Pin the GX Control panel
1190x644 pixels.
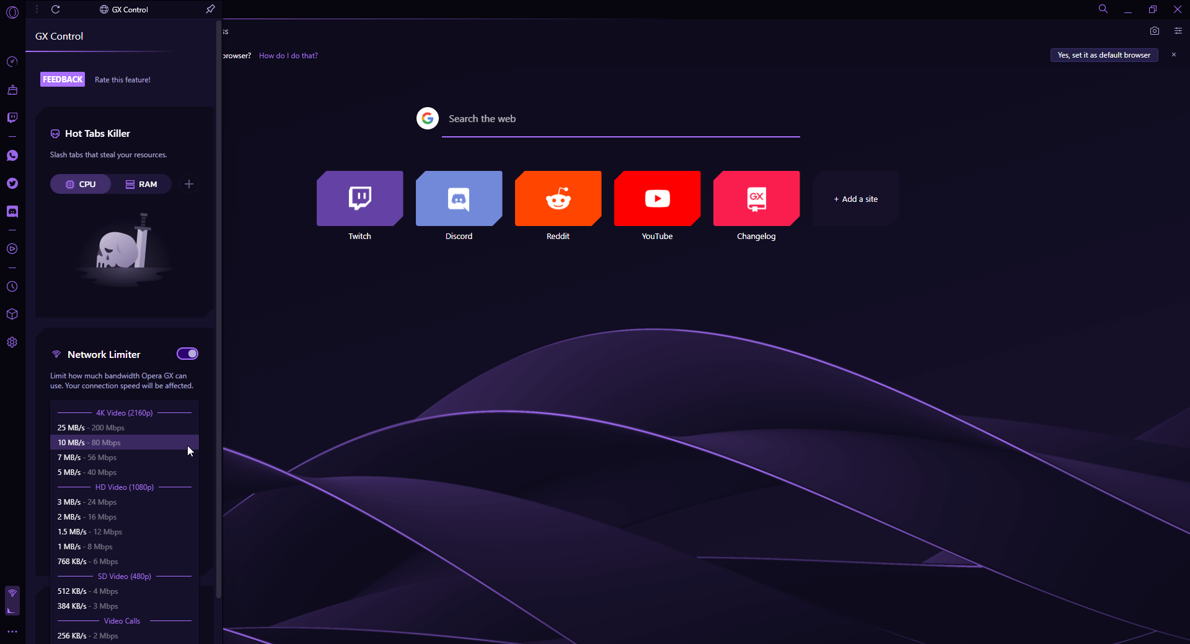[210, 9]
